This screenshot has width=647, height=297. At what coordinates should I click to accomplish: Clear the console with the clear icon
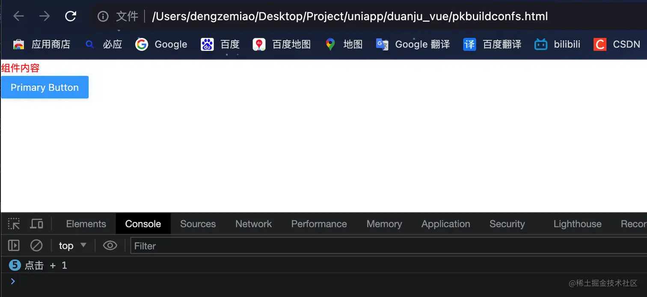pos(36,245)
